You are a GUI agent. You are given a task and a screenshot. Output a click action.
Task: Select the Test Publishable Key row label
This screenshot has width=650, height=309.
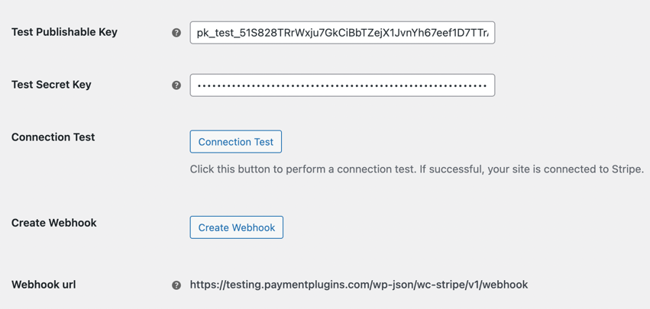pyautogui.click(x=65, y=32)
